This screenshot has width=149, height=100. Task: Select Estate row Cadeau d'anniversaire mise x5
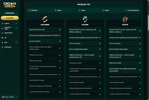coord(125,56)
